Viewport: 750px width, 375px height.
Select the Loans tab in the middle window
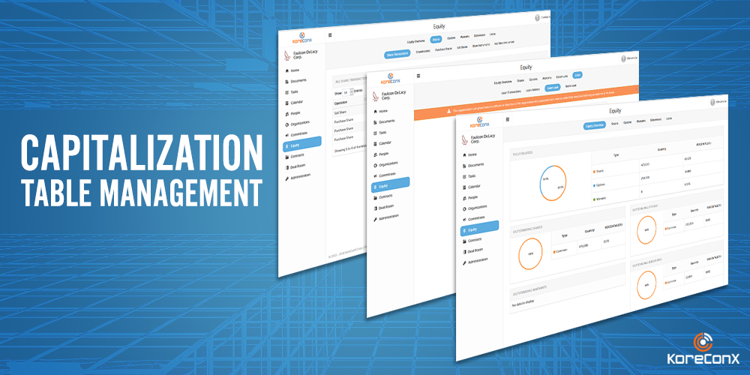(x=577, y=75)
